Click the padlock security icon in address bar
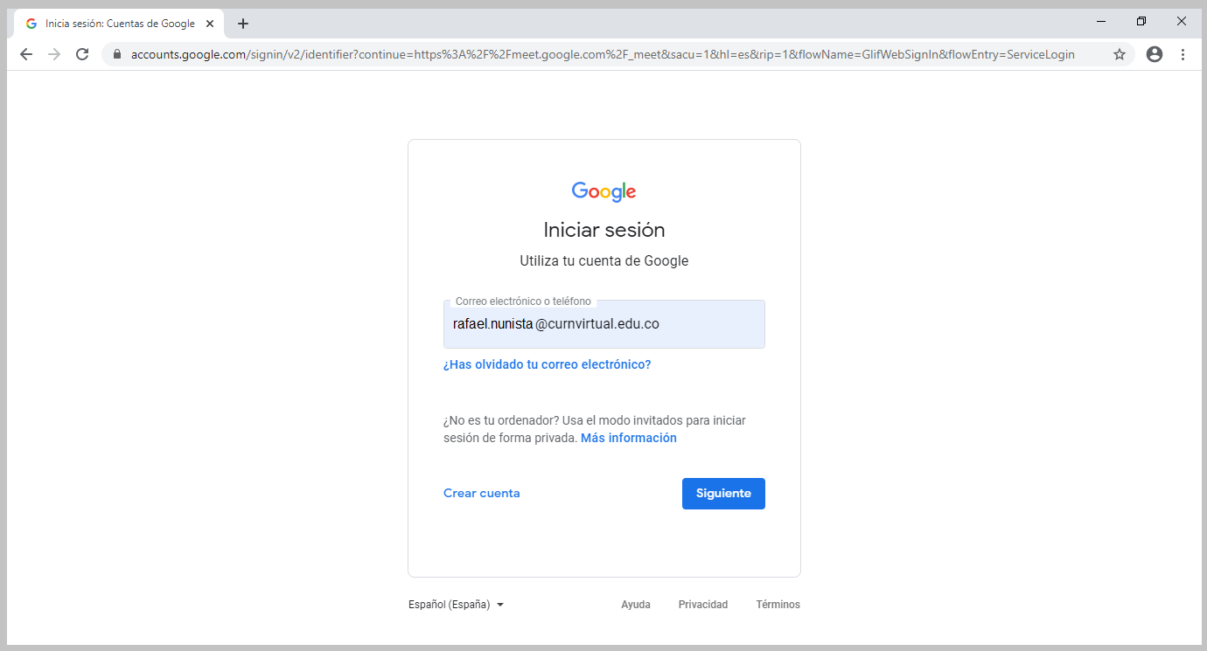The image size is (1207, 651). [116, 54]
